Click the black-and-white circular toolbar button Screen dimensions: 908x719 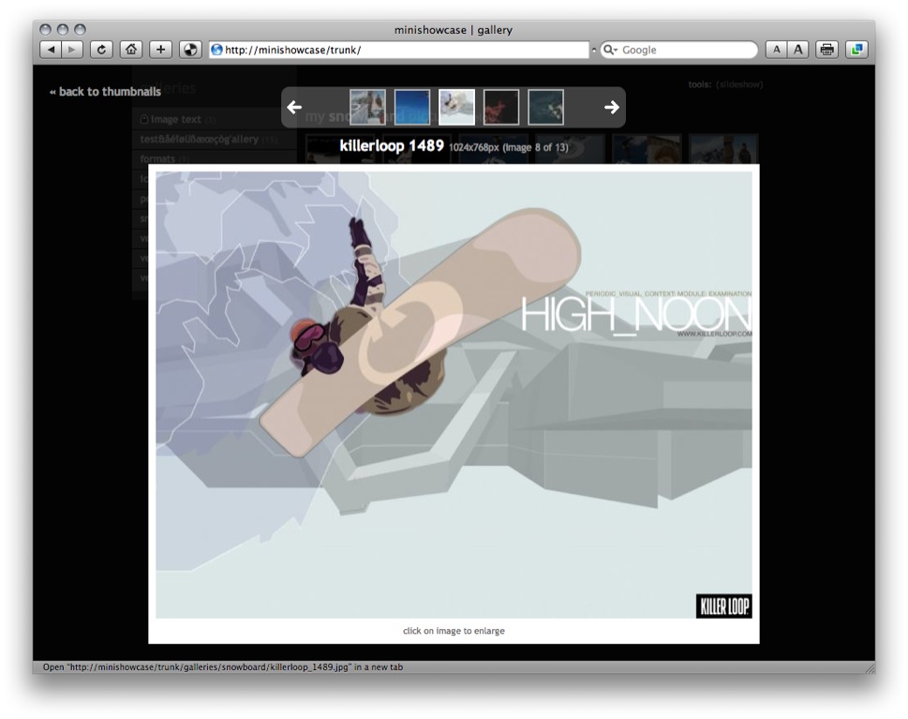(x=190, y=50)
